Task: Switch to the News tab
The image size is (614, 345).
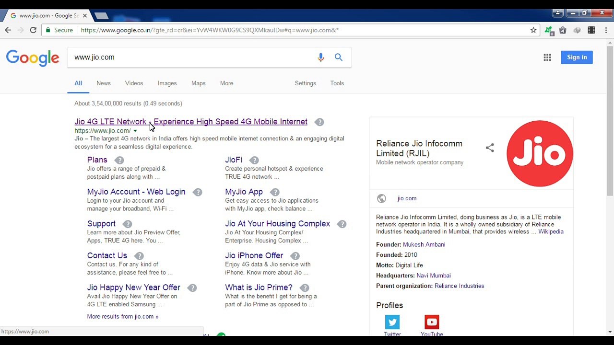Action: 104,83
